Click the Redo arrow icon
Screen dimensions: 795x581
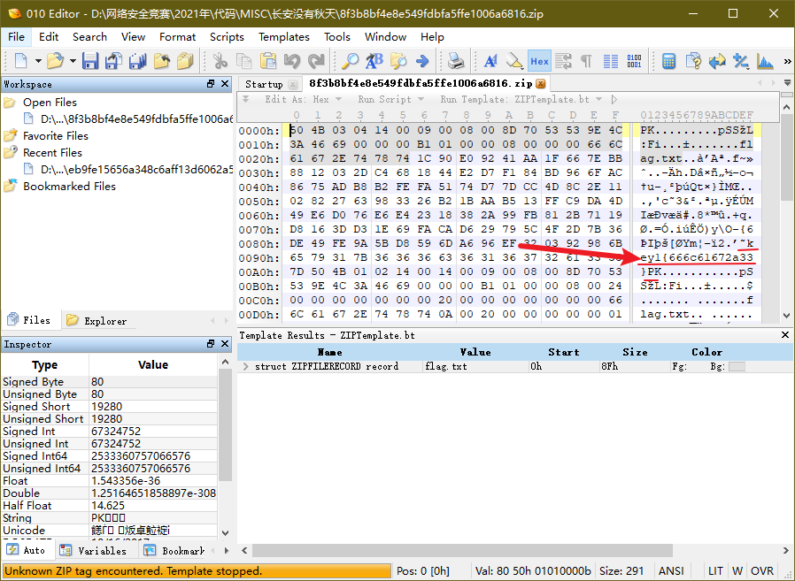[x=316, y=61]
